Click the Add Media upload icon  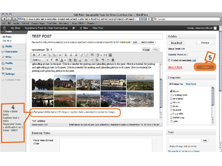(x=48, y=50)
